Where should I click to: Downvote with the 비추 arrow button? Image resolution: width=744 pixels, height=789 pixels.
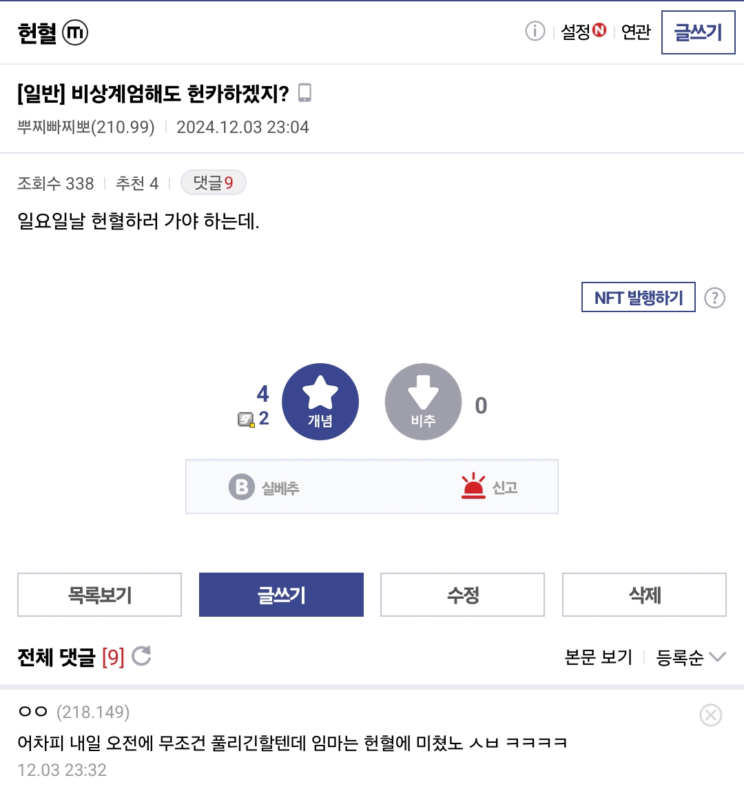tap(423, 402)
